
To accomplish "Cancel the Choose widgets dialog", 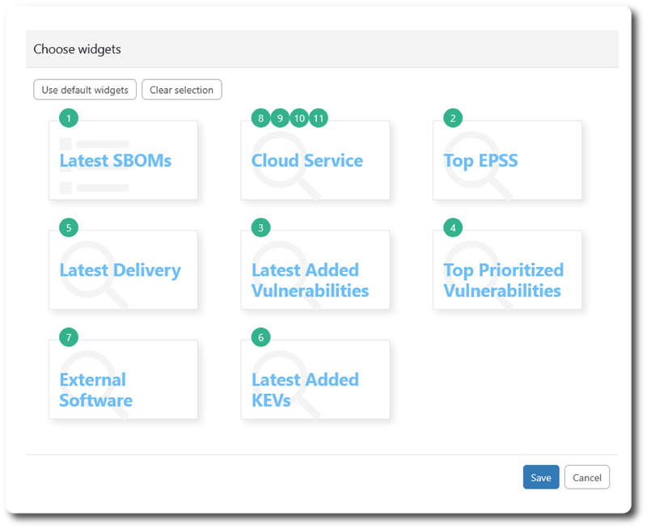I will (x=587, y=477).
